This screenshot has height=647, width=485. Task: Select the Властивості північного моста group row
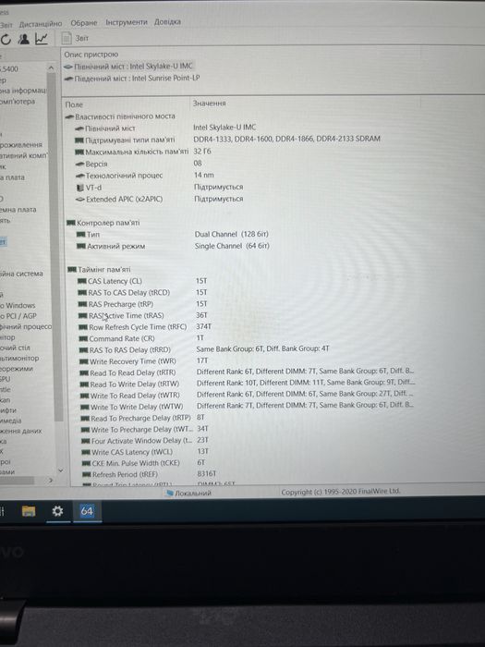pyautogui.click(x=120, y=116)
